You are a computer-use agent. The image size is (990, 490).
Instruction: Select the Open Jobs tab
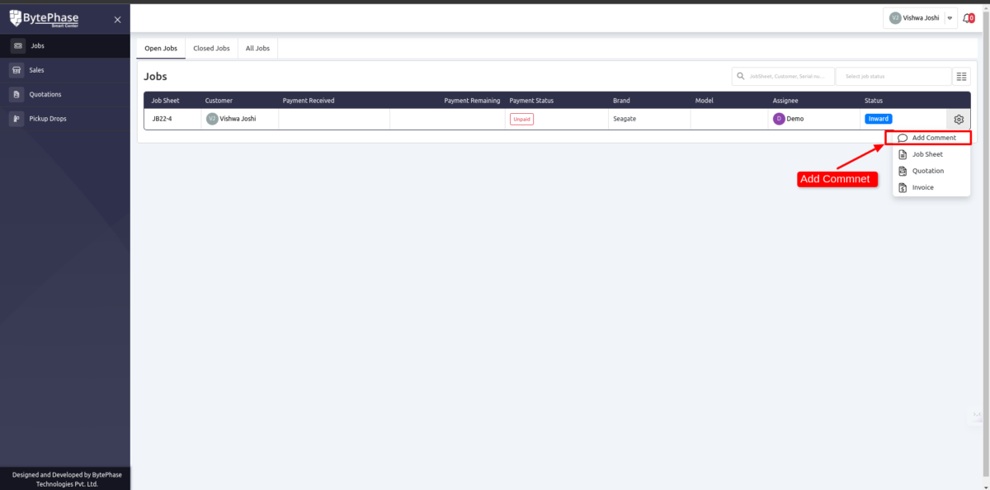[161, 49]
